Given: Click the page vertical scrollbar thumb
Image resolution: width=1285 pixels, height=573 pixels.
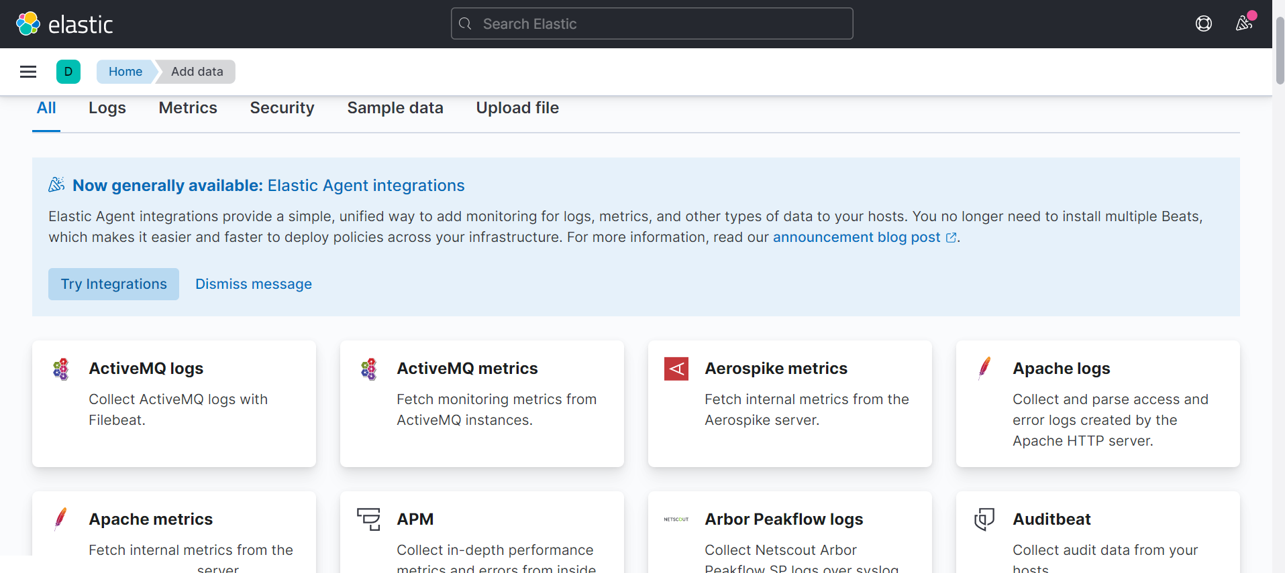Looking at the screenshot, I should [x=1279, y=50].
